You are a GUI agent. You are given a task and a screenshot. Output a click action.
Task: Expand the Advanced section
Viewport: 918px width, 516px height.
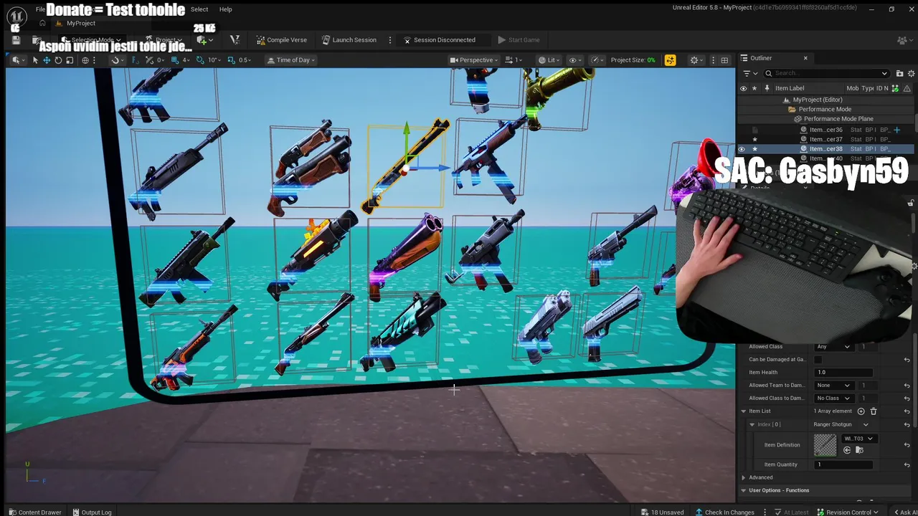click(744, 477)
